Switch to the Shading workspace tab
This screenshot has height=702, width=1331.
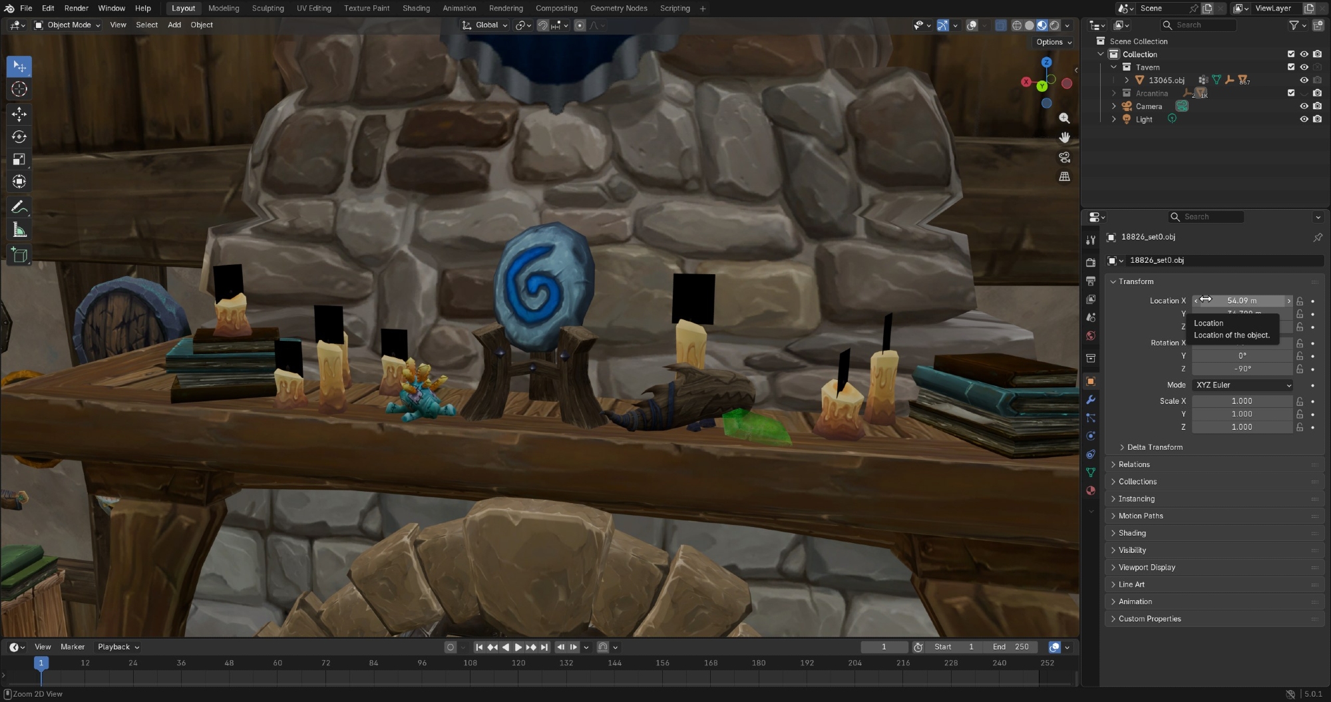[416, 8]
